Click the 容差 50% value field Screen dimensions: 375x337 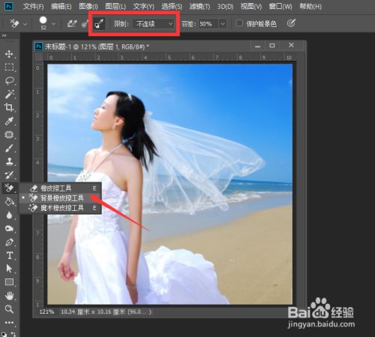[x=208, y=24]
